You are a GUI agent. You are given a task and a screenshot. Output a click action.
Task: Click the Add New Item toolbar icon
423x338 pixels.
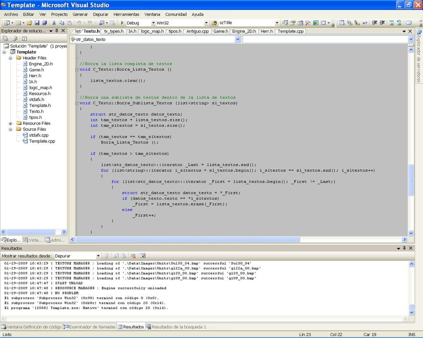18,23
